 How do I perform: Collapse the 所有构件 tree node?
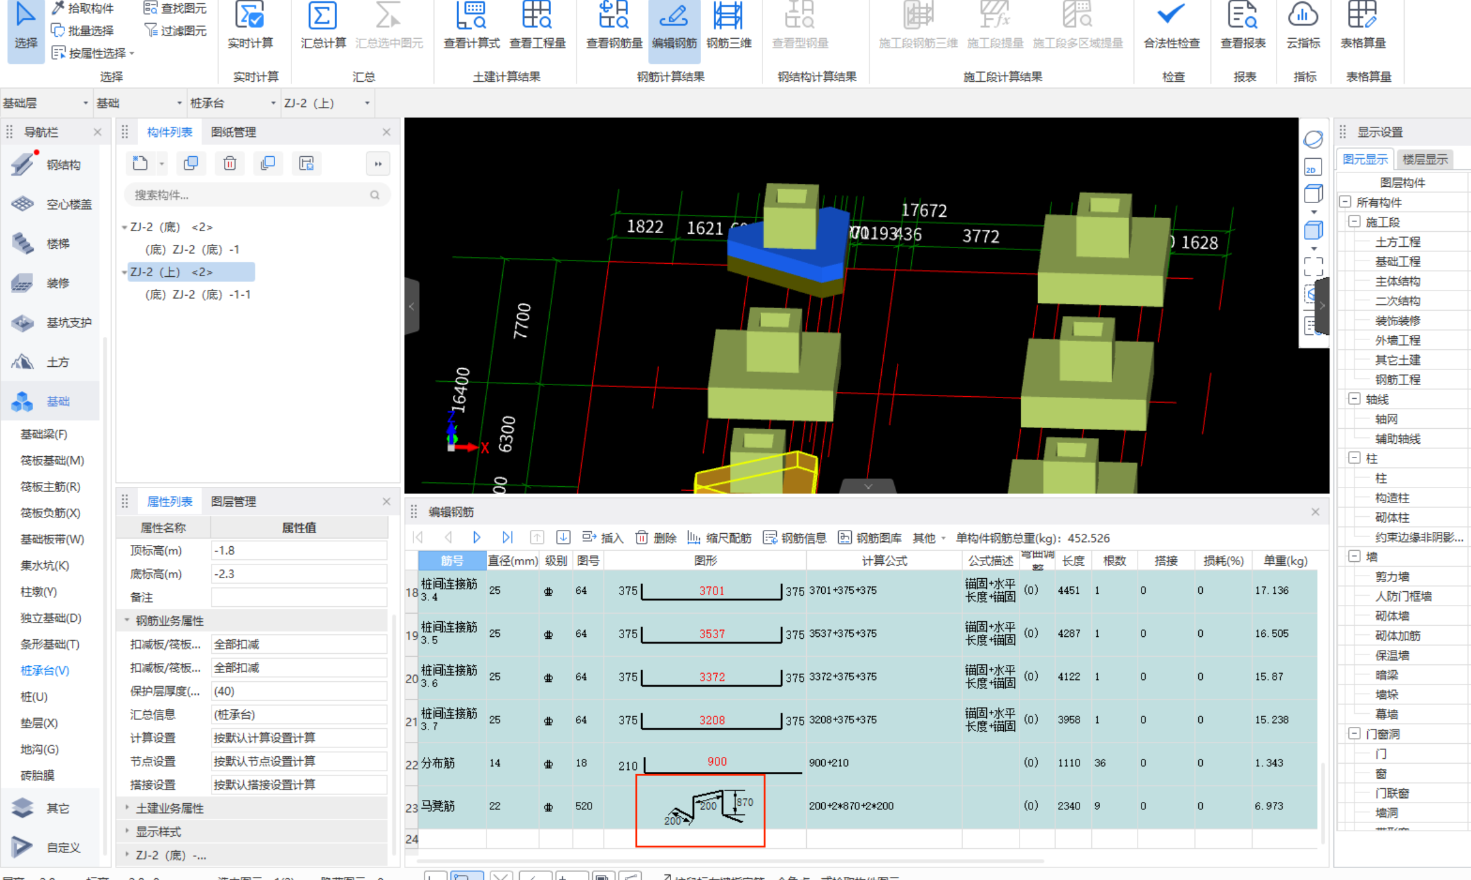(x=1345, y=202)
